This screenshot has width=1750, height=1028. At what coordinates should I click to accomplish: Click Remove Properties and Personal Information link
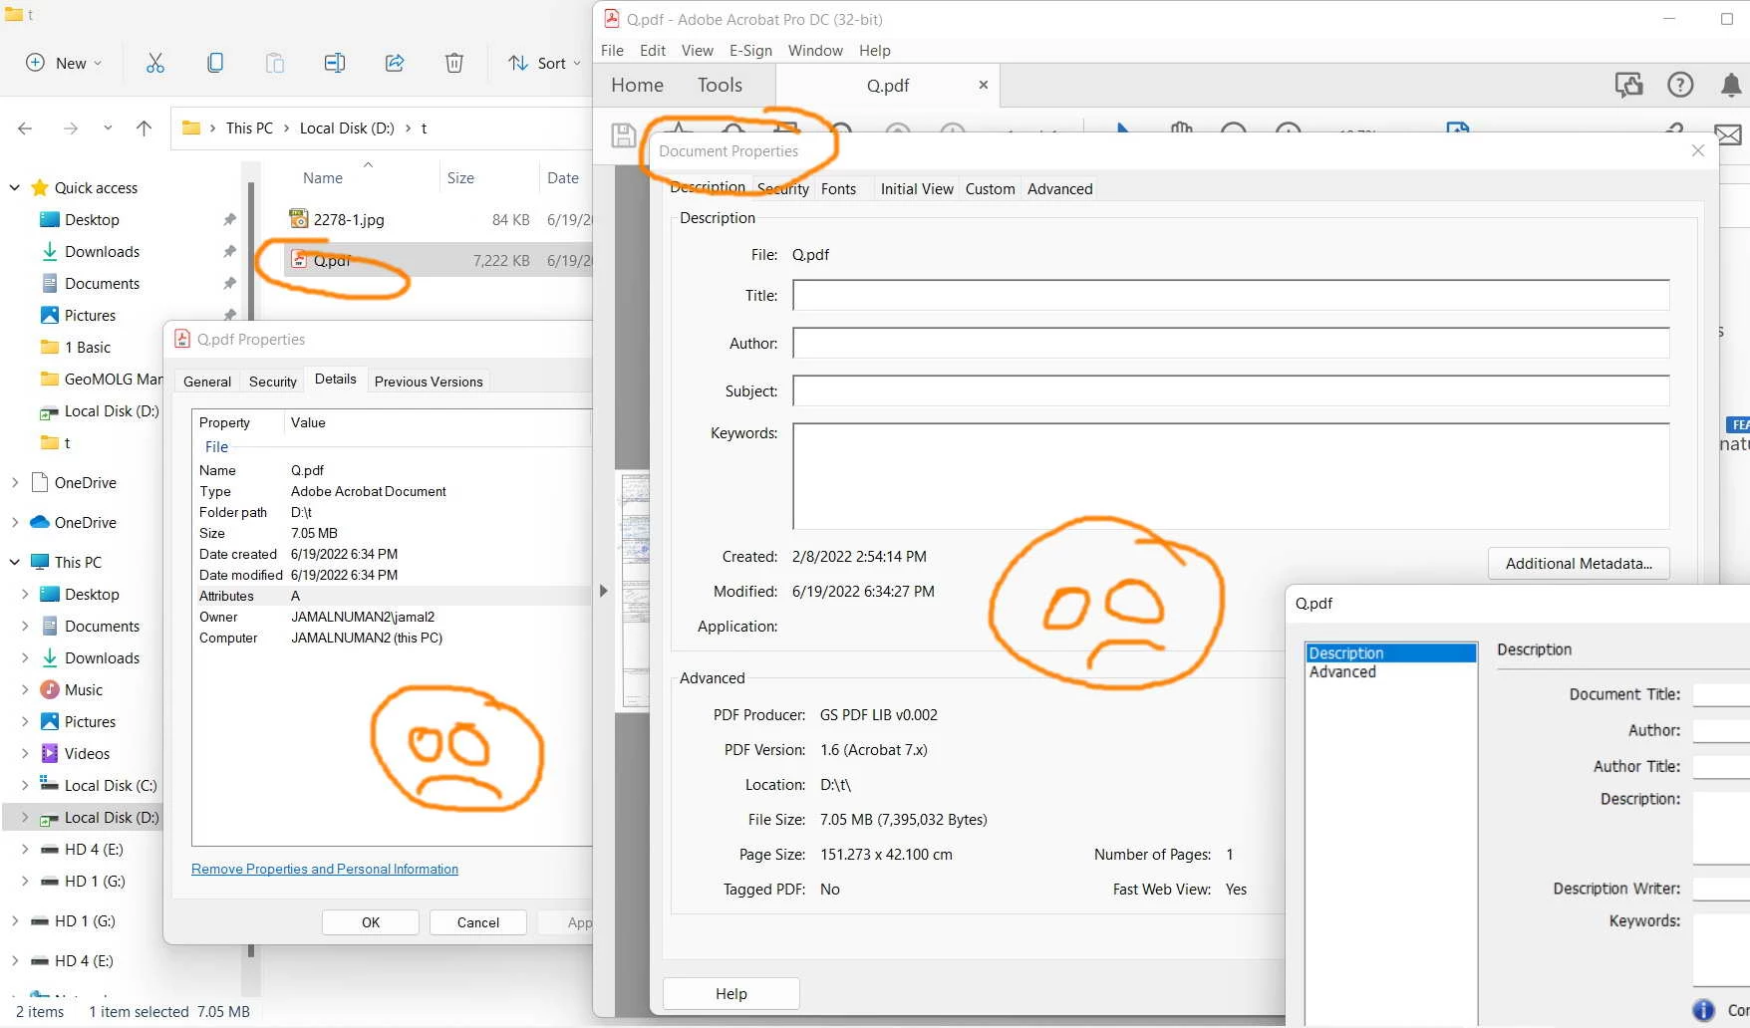[x=325, y=870]
